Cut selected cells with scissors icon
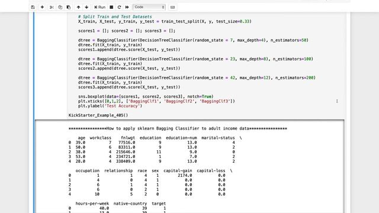This screenshot has width=379, height=213. (x=52, y=7)
